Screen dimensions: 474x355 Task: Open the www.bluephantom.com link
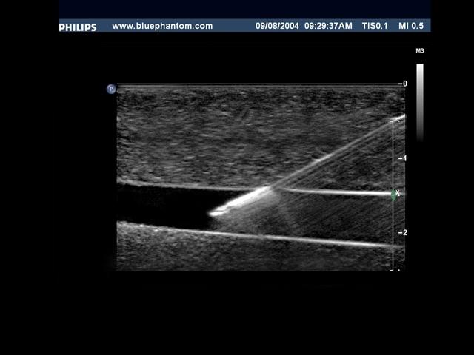(162, 26)
